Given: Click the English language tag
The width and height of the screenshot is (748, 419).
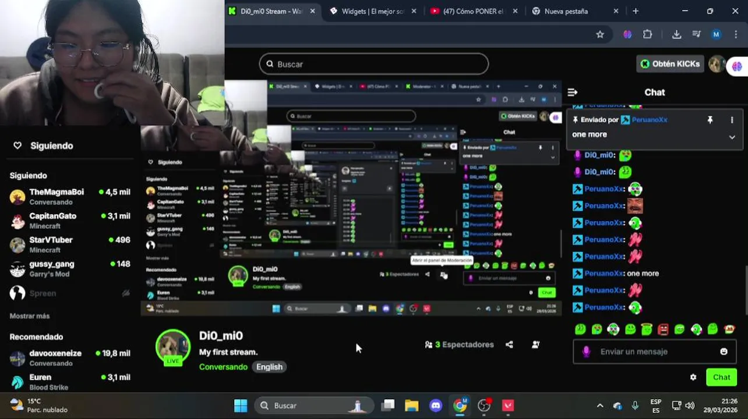Looking at the screenshot, I should click(269, 367).
